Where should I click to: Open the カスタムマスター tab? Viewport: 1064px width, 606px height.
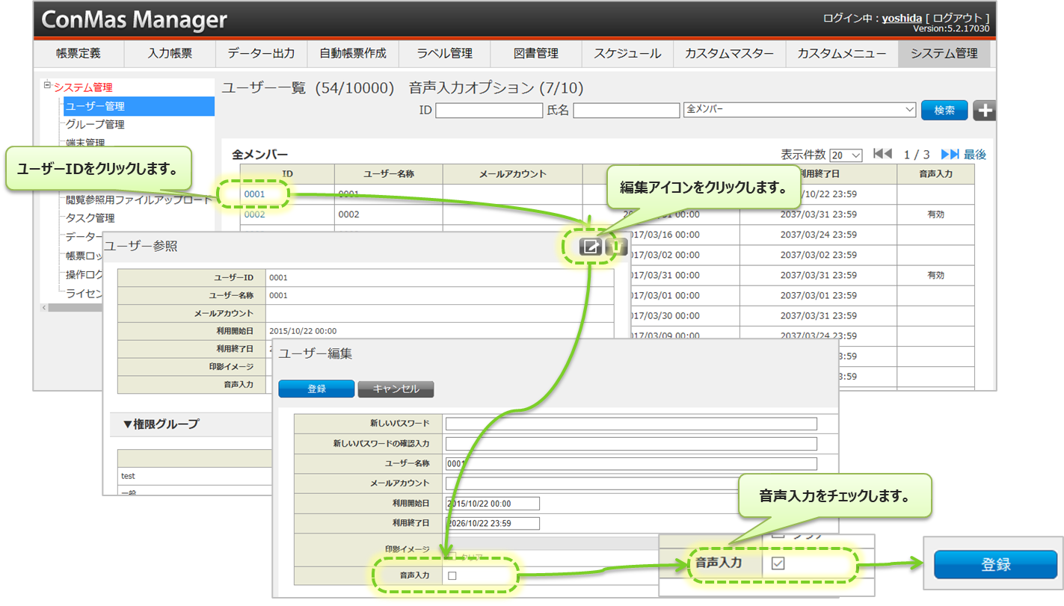(x=729, y=54)
